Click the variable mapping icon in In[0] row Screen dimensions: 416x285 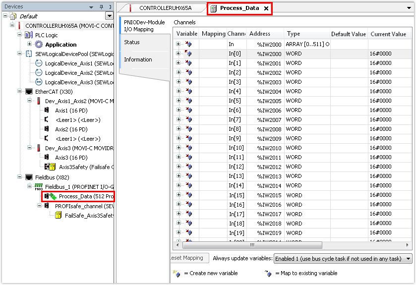(x=188, y=54)
